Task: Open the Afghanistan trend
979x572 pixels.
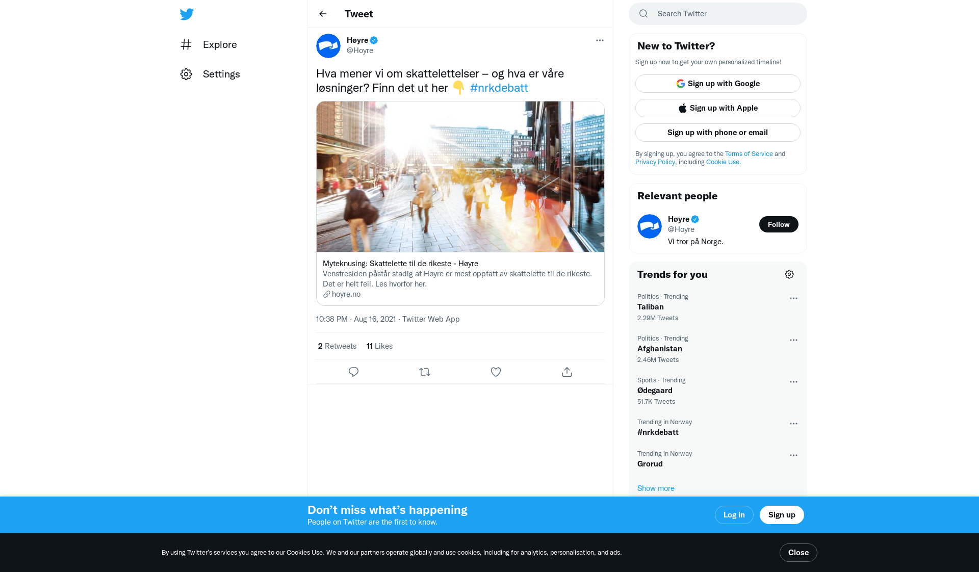Action: 718,349
